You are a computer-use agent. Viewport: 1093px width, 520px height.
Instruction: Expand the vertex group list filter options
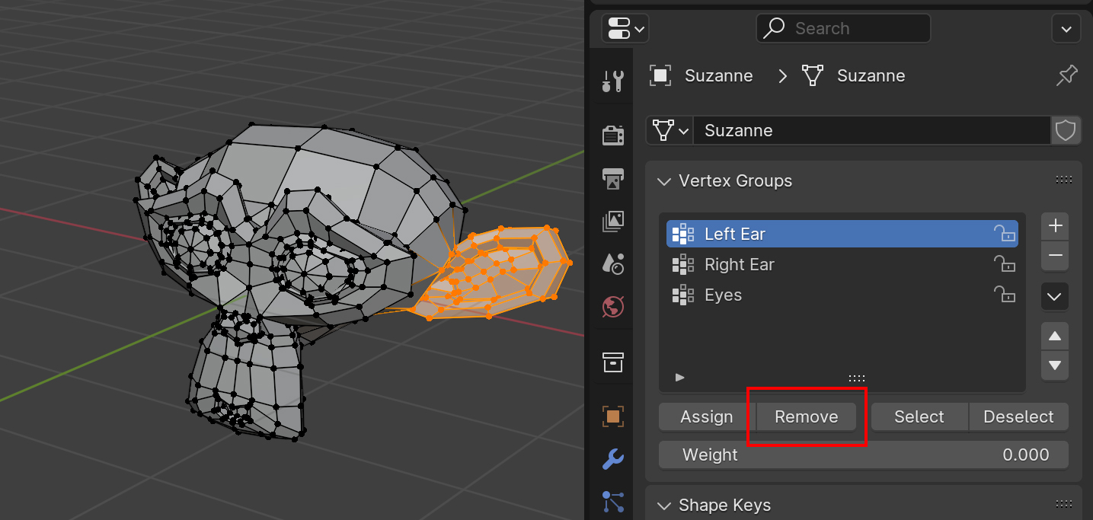680,378
